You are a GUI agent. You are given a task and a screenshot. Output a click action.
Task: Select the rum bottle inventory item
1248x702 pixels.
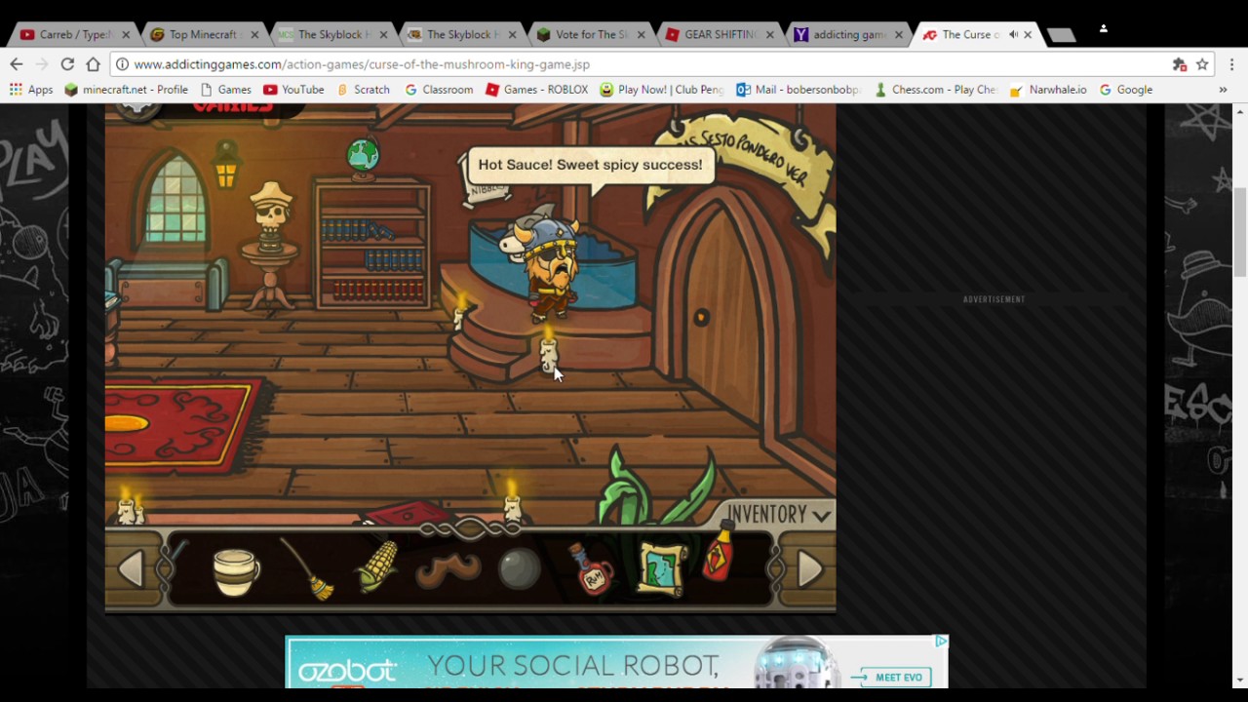point(591,569)
